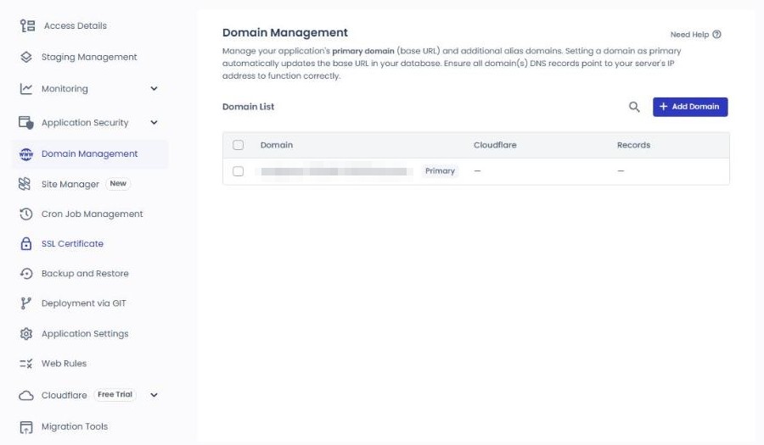The height and width of the screenshot is (445, 764).
Task: Click the Deployment via GIT branch icon
Action: (25, 303)
